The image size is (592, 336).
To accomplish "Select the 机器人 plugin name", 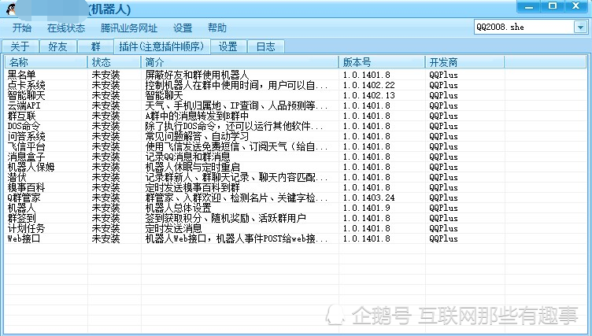I will [21, 208].
